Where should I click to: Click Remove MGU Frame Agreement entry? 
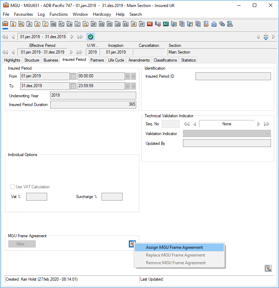(179, 263)
